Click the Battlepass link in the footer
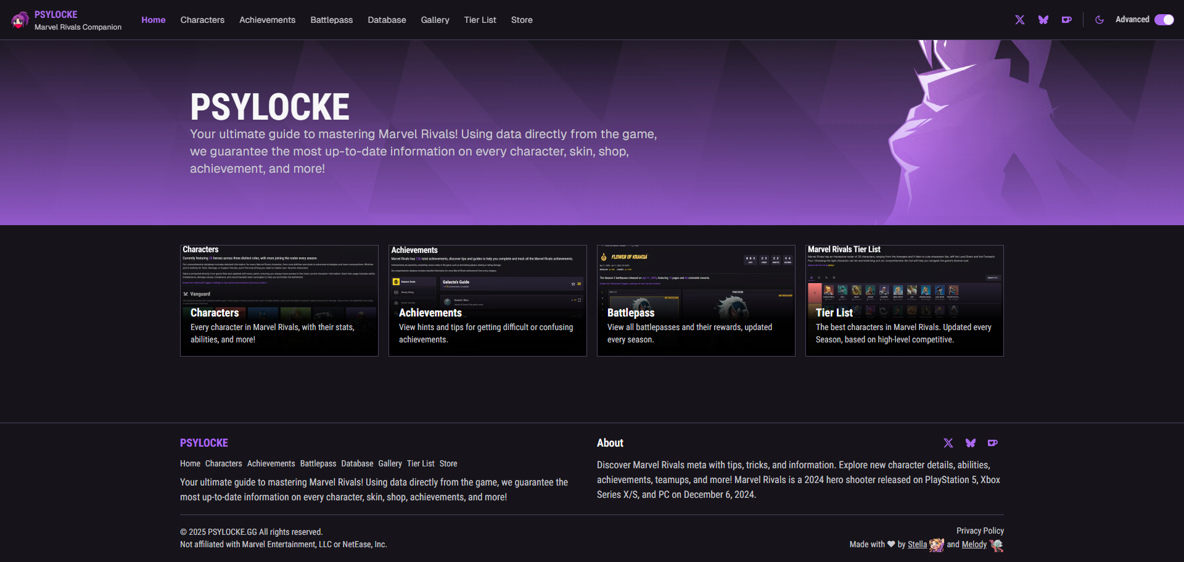The height and width of the screenshot is (562, 1184). pos(318,463)
